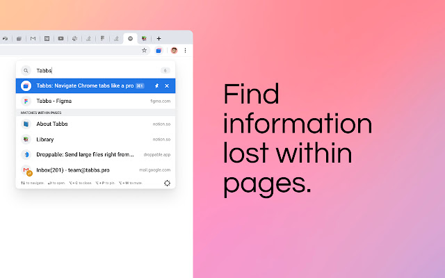Open the 'About Tabbs' result
This screenshot has height=278, width=445.
pos(96,124)
